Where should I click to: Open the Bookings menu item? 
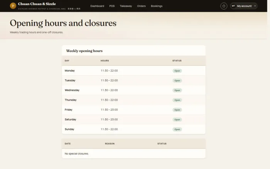[157, 6]
